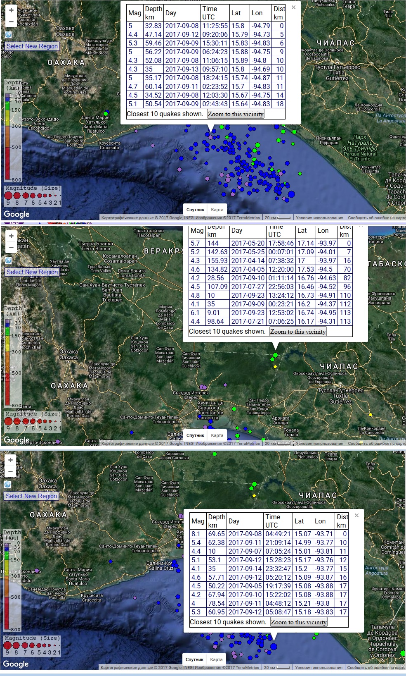Switch the bottom map to Спутник view
The height and width of the screenshot is (676, 406).
click(194, 659)
